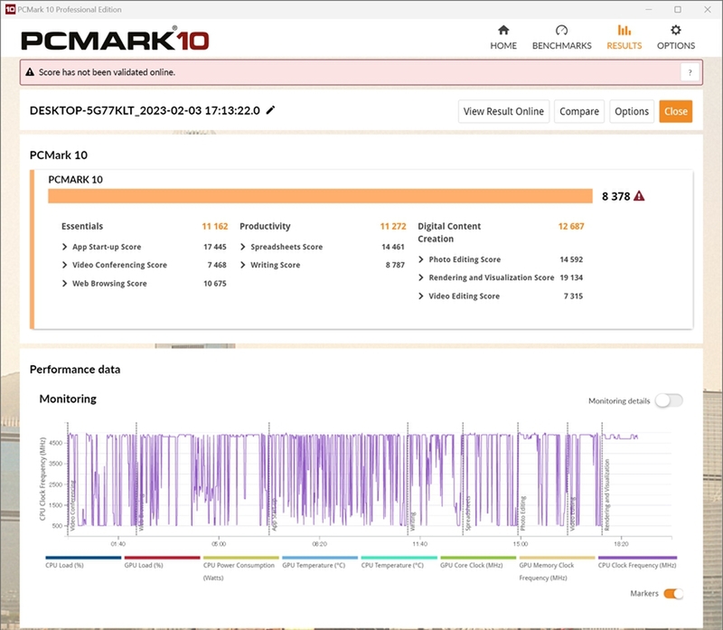This screenshot has width=723, height=630.
Task: Toggle CPU Load (%) legend series
Action: (x=83, y=561)
